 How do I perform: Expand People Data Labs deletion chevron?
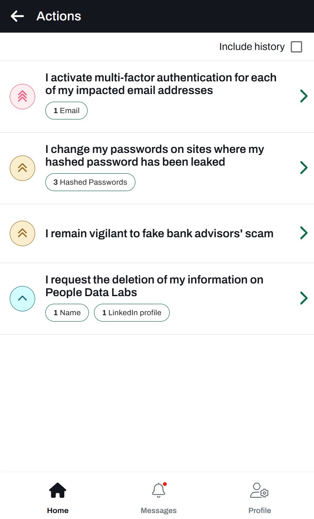303,298
